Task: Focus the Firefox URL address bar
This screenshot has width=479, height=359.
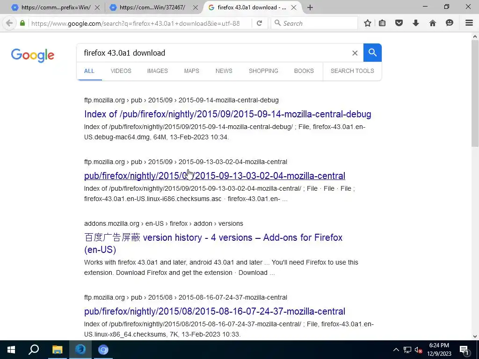Action: point(140,23)
